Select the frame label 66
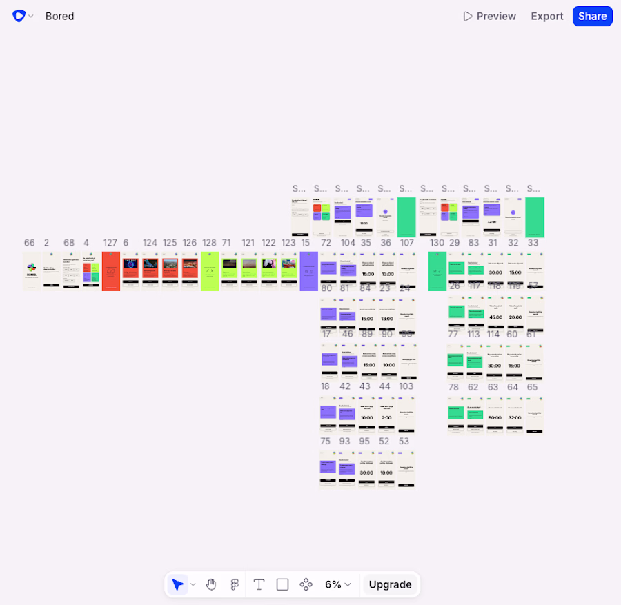Image resolution: width=621 pixels, height=605 pixels. pos(30,243)
